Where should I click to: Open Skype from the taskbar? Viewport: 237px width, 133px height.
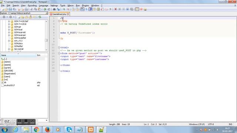point(69,130)
